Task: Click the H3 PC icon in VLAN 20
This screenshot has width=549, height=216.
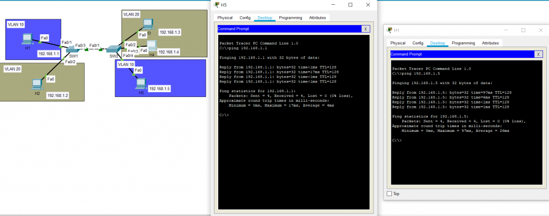Action: click(x=147, y=25)
